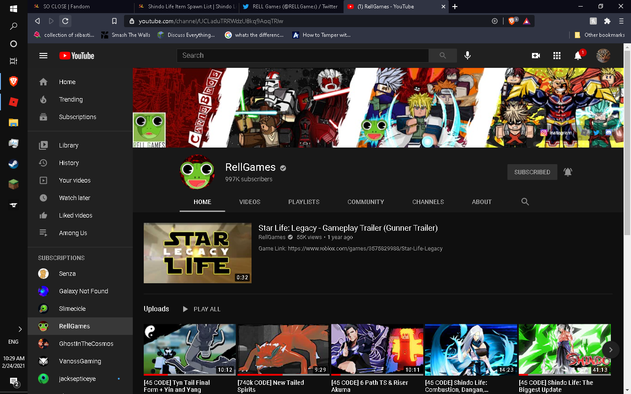Open Roblox from the taskbar
Screen dimensions: 631x394
(14, 102)
